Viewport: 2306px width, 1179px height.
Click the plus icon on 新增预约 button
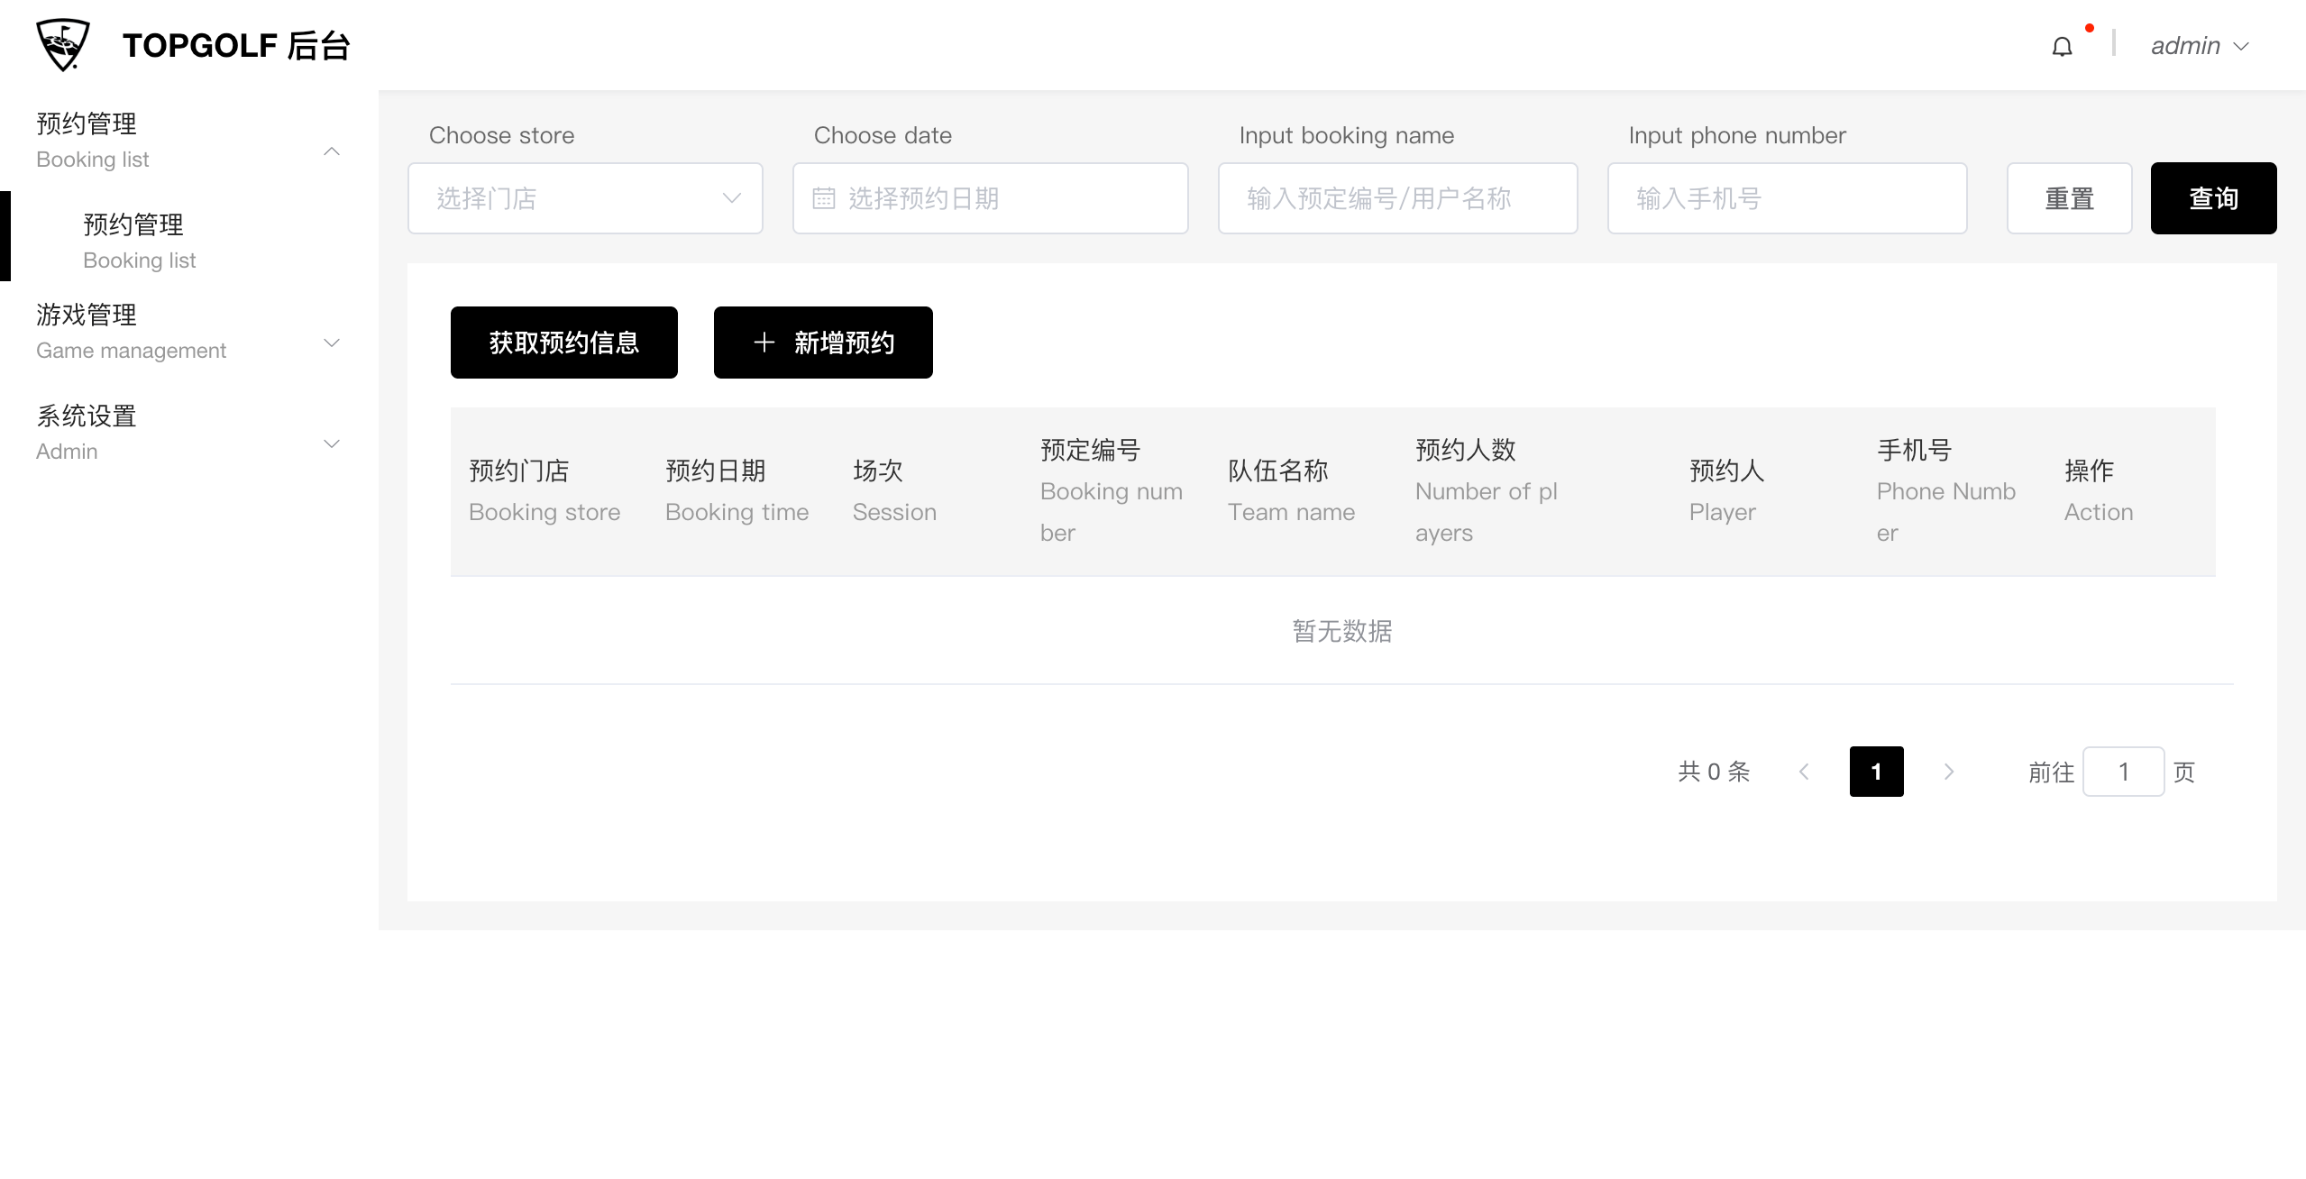[764, 343]
